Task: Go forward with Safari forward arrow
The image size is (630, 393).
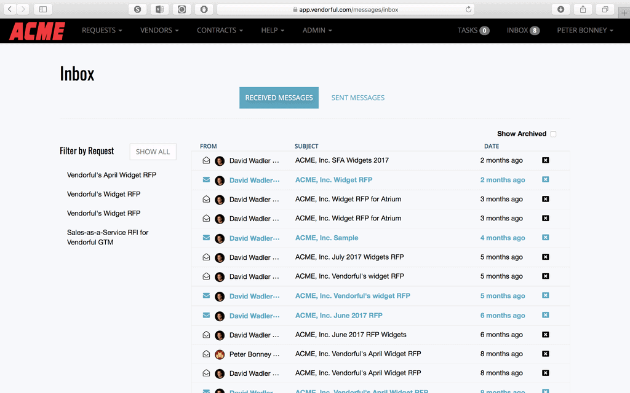Action: 23,9
